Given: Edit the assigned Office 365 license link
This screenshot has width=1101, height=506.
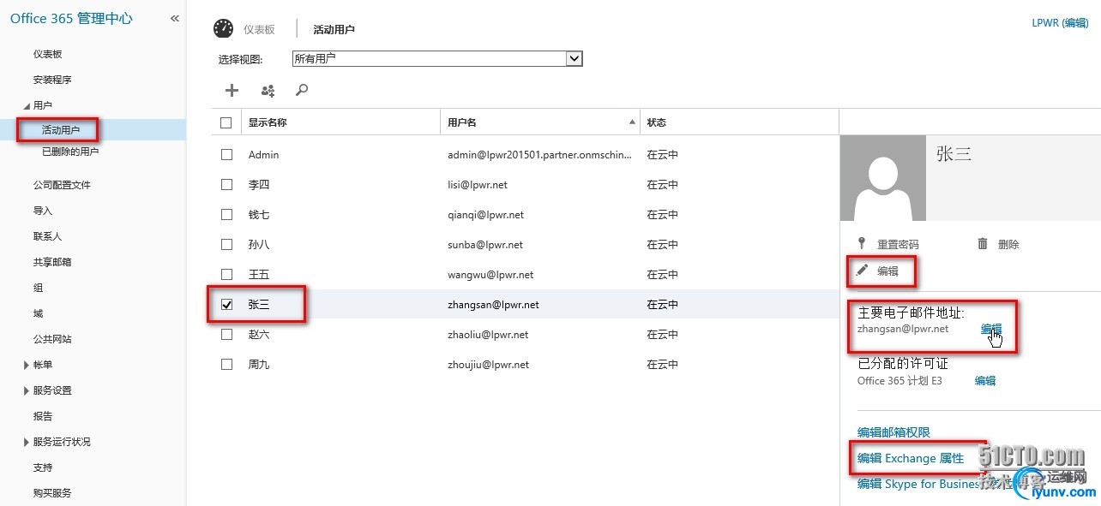Looking at the screenshot, I should pyautogui.click(x=985, y=381).
